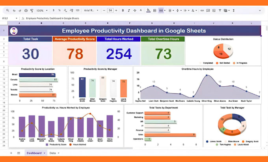Image resolution: width=268 pixels, height=162 pixels.
Task: Open text rotation dropdown
Action: pos(194,10)
